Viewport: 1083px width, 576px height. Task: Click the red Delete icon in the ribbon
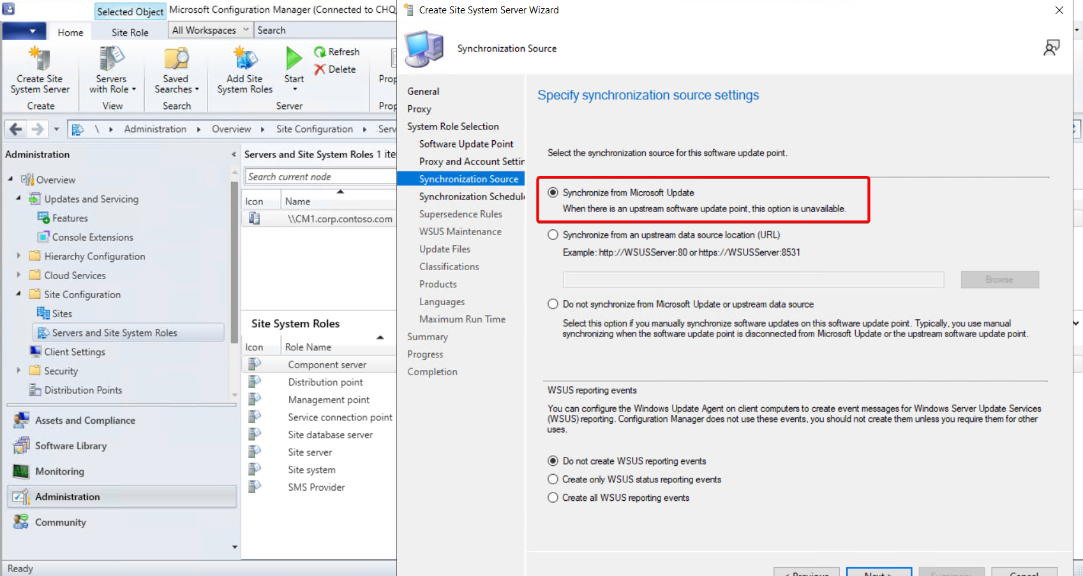[320, 69]
